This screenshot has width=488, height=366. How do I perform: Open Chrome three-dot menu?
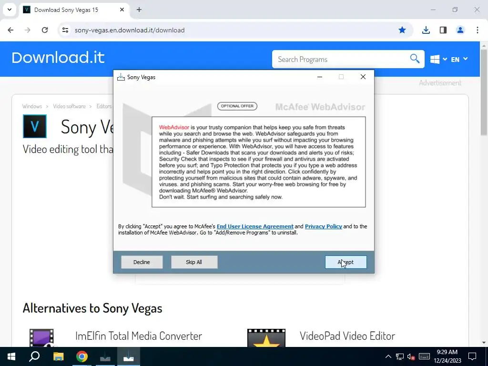click(478, 30)
